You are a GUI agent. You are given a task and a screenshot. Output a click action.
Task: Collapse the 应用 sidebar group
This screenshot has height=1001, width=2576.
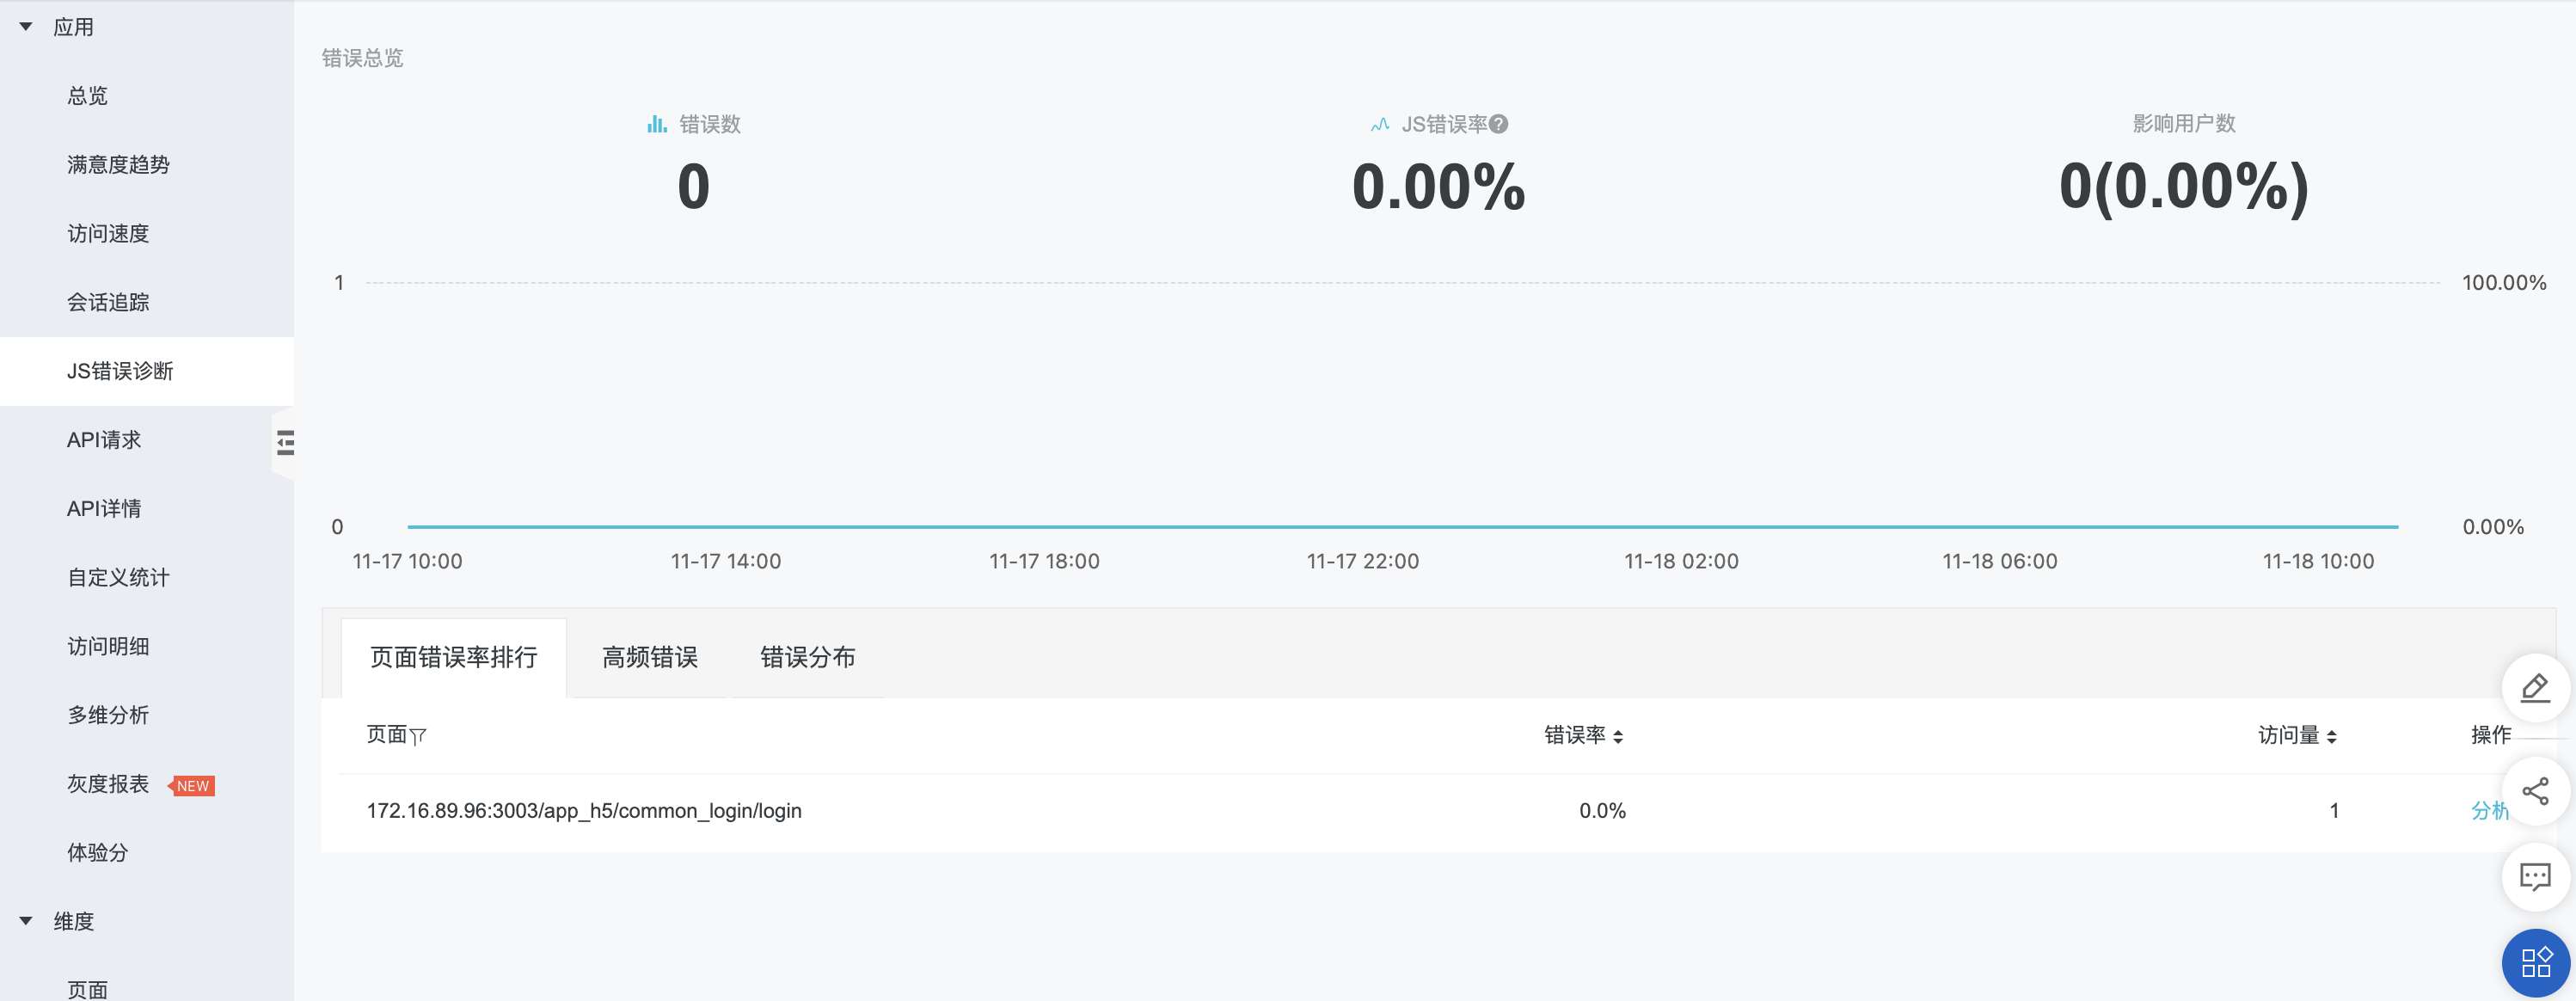(x=26, y=27)
